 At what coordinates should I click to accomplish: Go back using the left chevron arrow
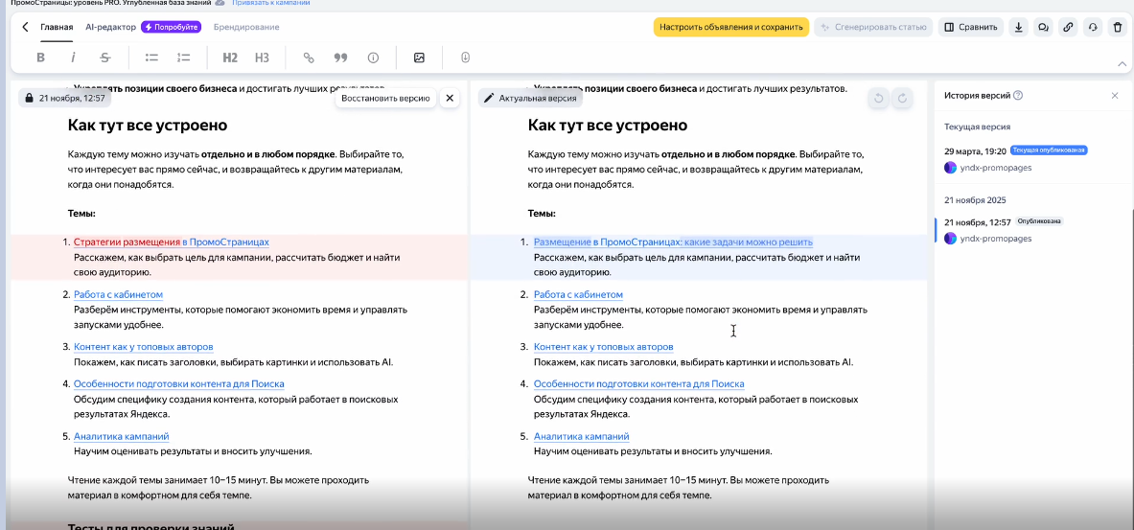coord(25,27)
